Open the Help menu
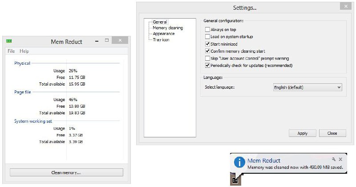The width and height of the screenshot is (356, 187). [24, 51]
